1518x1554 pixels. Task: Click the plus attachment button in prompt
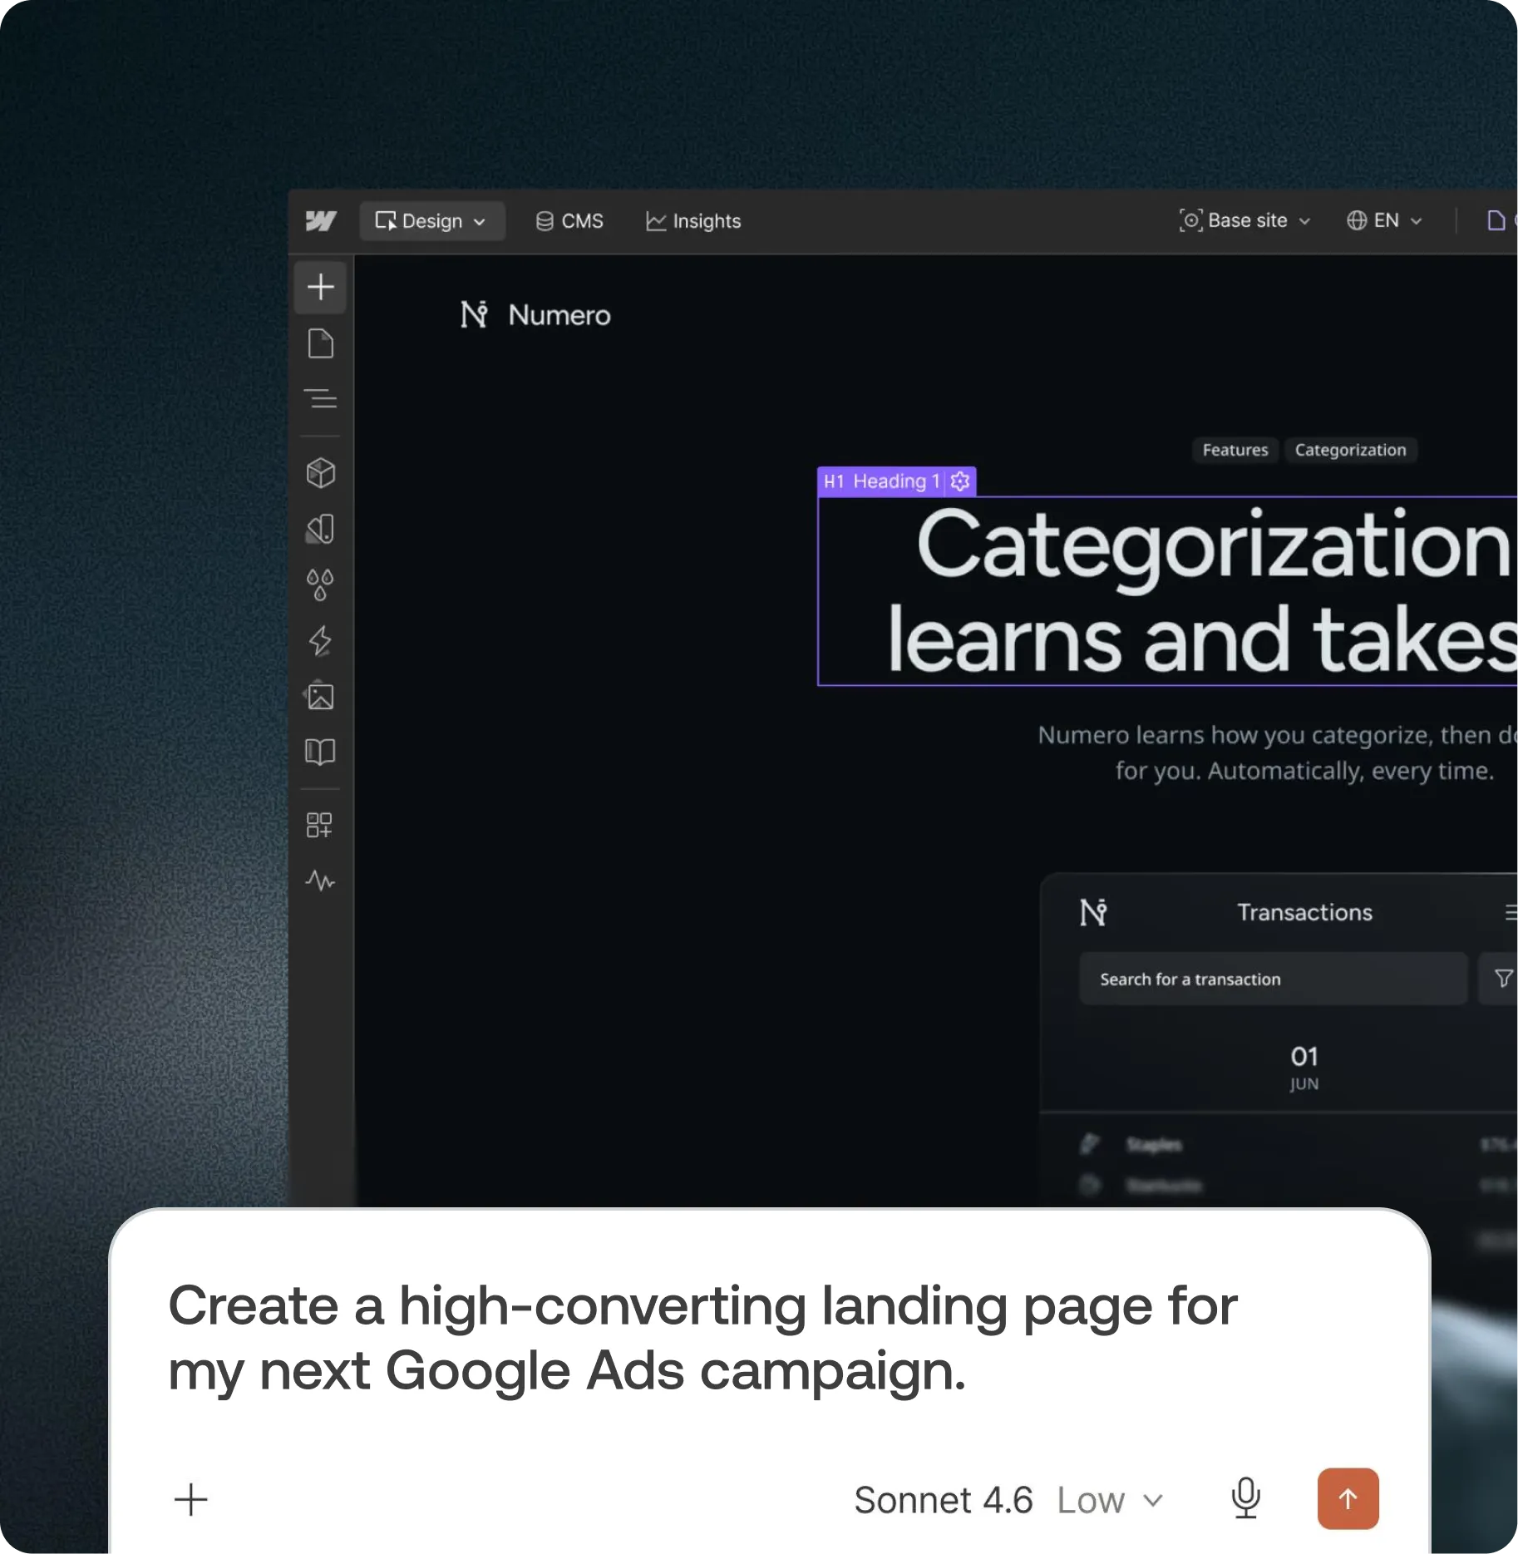(190, 1499)
